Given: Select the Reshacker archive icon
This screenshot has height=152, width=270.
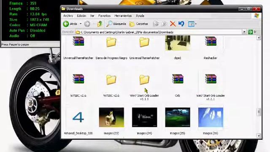Looking at the screenshot, I should pos(211,41).
